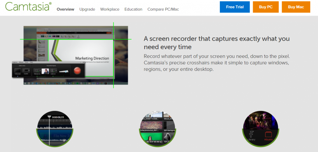The width and height of the screenshot is (318, 152).
Task: Open the webcam dropdown arrow
Action: point(40,71)
